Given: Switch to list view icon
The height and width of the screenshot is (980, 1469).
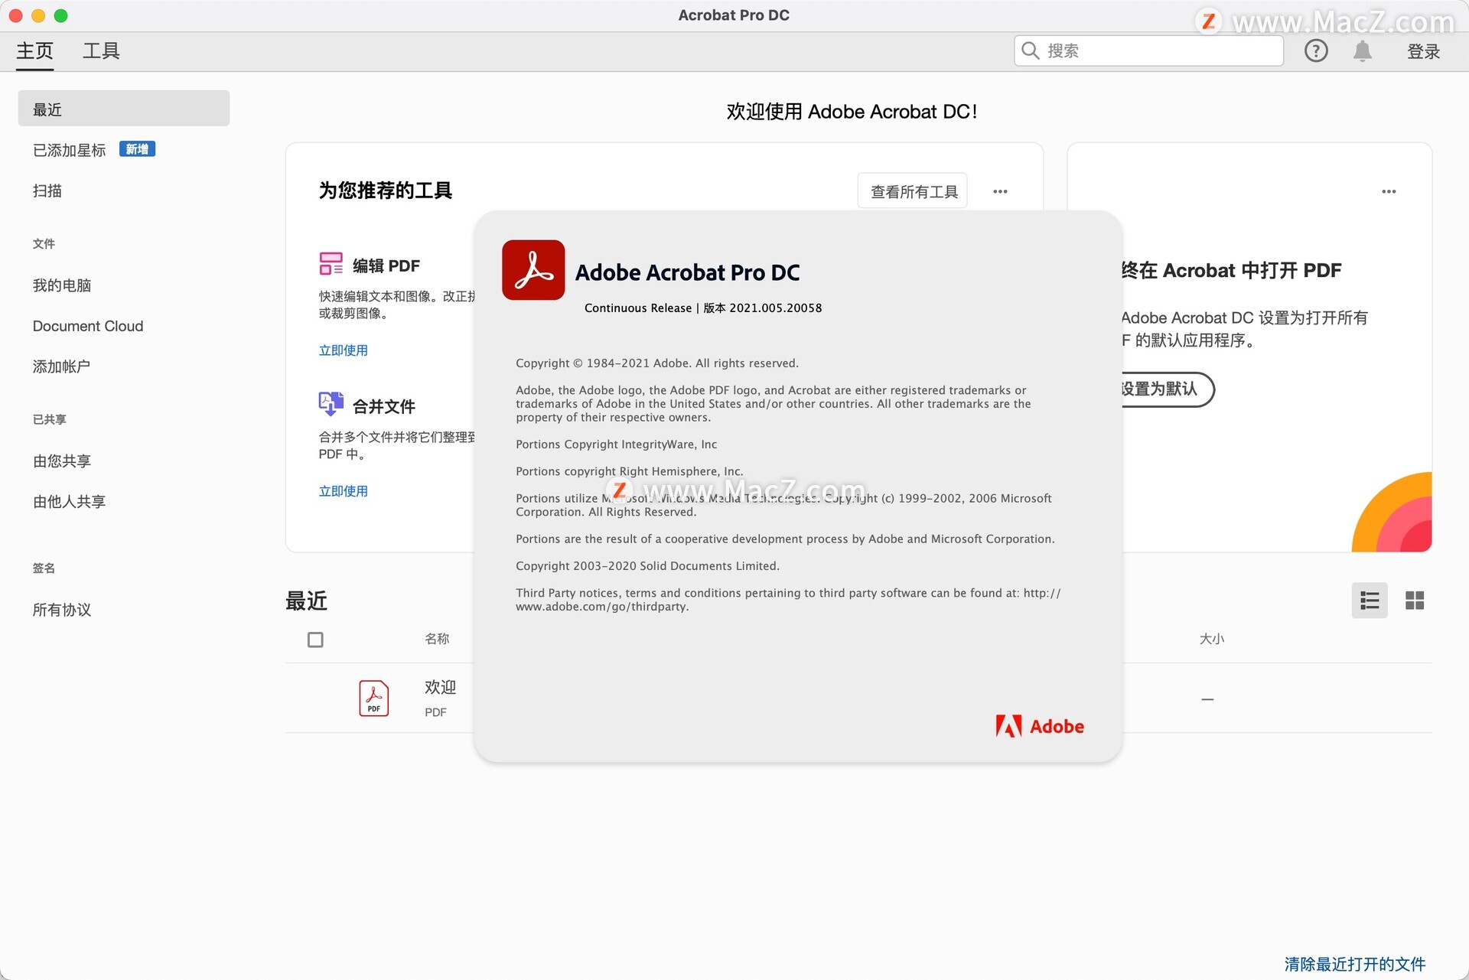Looking at the screenshot, I should (1370, 601).
